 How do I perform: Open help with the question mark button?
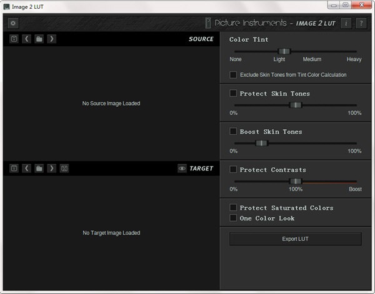click(x=361, y=23)
